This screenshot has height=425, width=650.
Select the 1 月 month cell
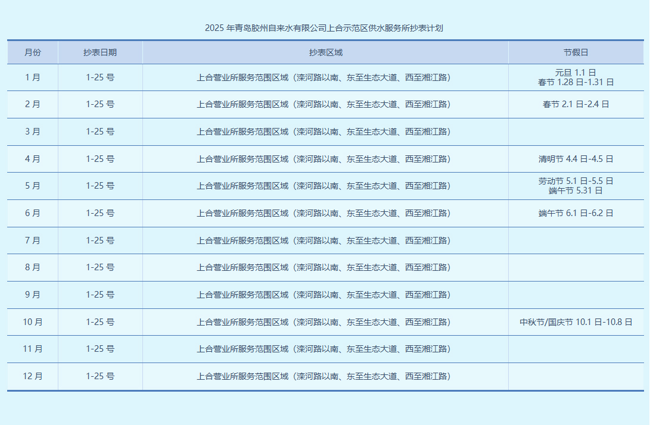point(33,77)
